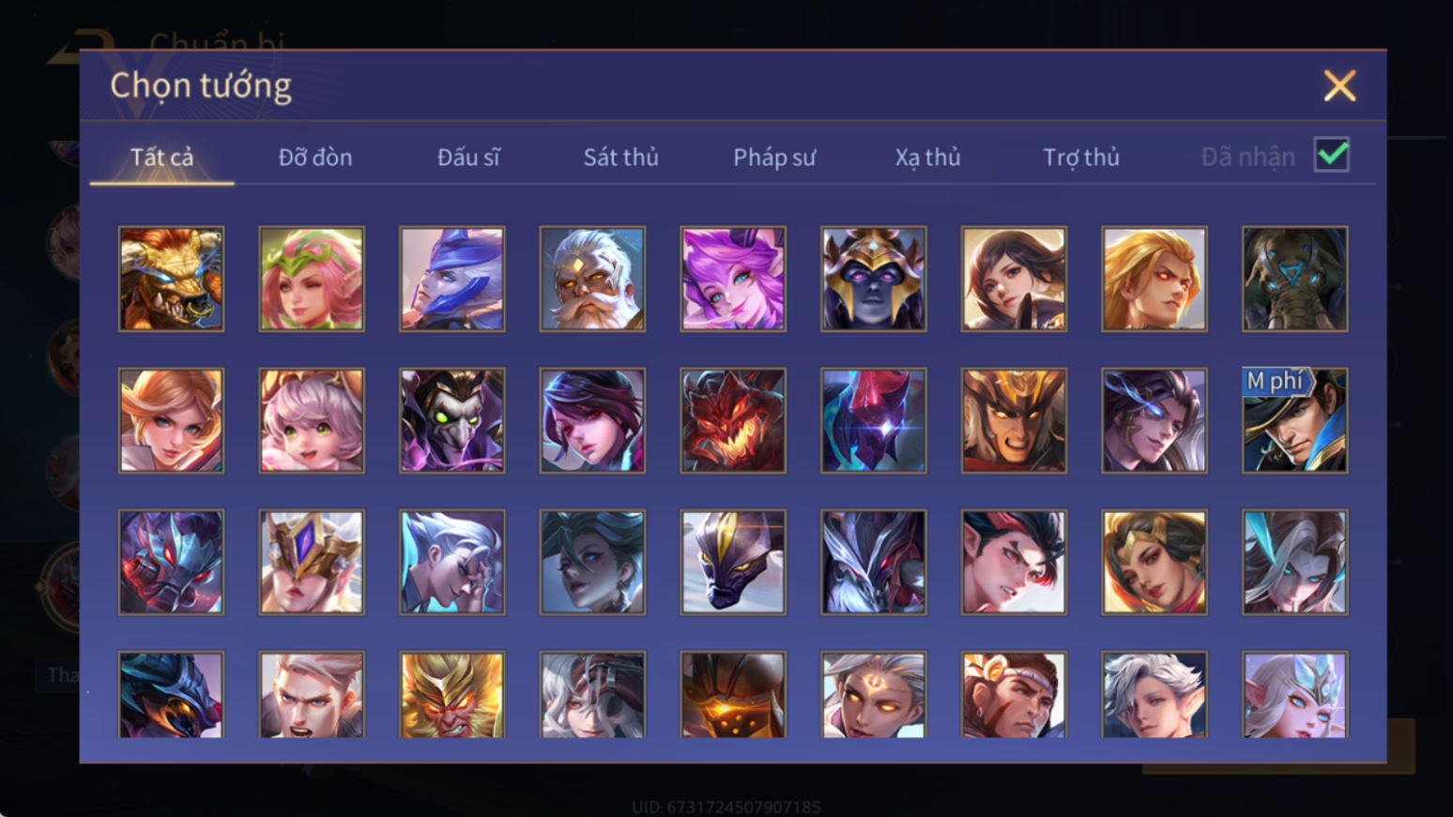Select the red demon hero portrait
This screenshot has height=817, width=1453.
pos(733,420)
